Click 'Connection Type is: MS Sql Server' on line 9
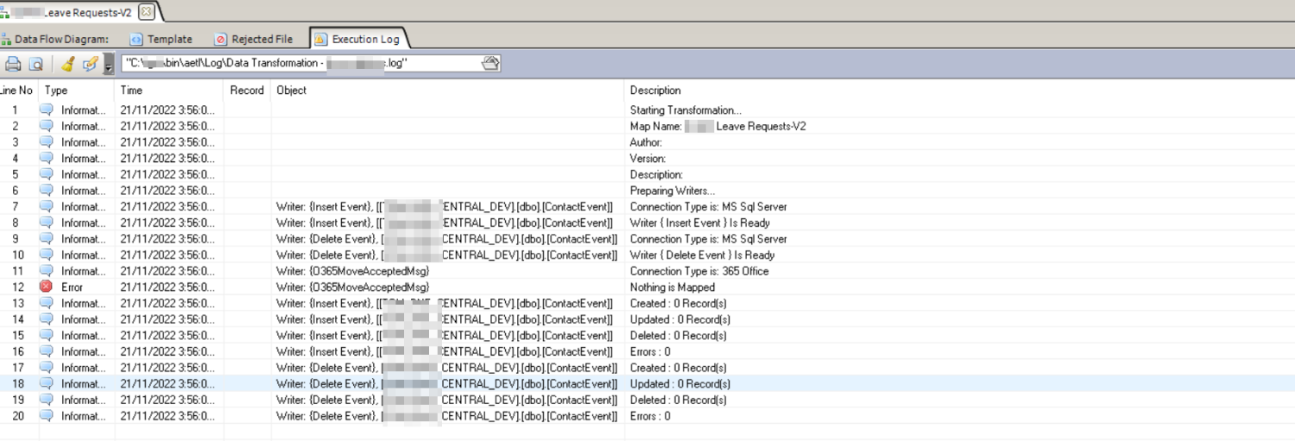The height and width of the screenshot is (441, 1295). pos(709,239)
